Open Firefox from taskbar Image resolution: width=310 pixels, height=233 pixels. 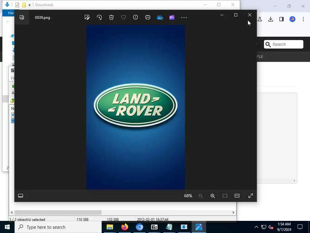pos(124,227)
